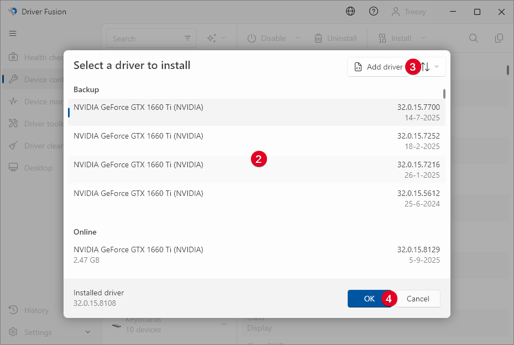
Task: Click the Disable toolbar button
Action: pos(266,38)
